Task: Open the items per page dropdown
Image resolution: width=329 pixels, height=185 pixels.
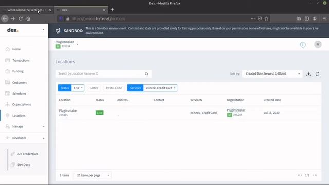Action: 93,175
